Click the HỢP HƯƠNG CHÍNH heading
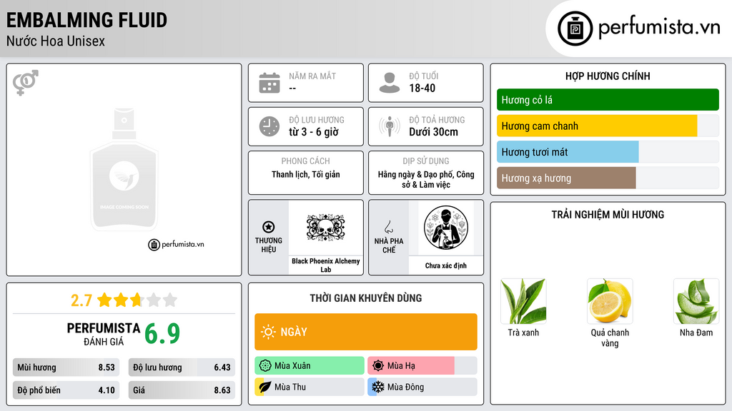The height and width of the screenshot is (411, 732). click(x=608, y=76)
